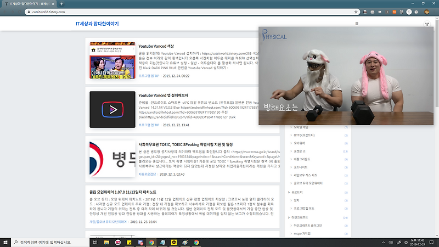Open sidebar category 포켓몬 고
This screenshot has width=439, height=247.
click(300, 151)
